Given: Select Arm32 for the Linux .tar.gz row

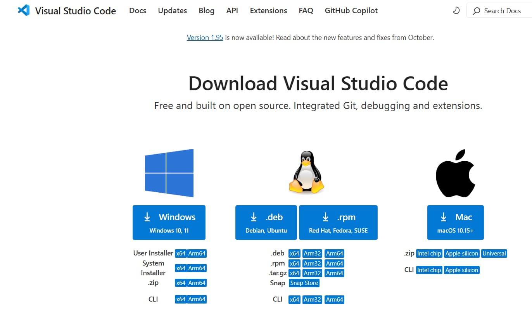Looking at the screenshot, I should tap(313, 273).
